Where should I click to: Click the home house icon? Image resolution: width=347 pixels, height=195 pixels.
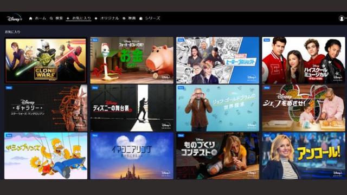tap(31, 18)
